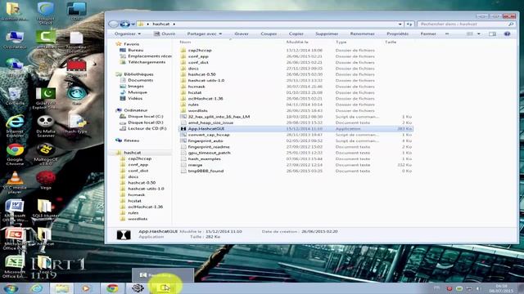524x294 pixels.
Task: Click Ouvrir in the Explorer toolbar
Action: tap(165, 33)
